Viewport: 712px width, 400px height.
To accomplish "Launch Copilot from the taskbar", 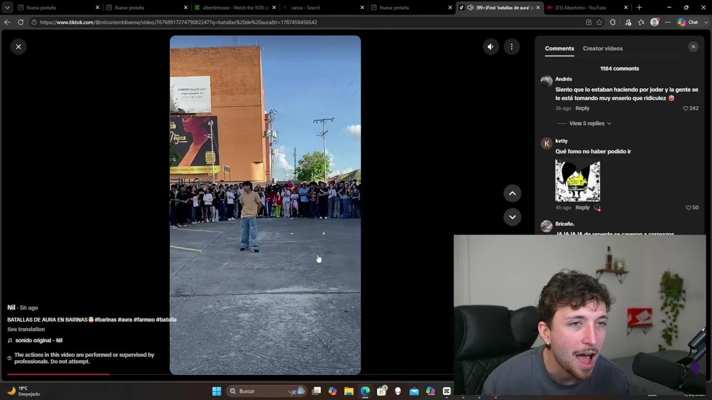I will tap(333, 391).
